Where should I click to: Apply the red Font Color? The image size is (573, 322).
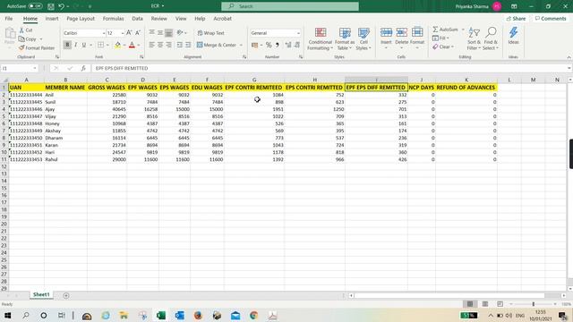pos(132,45)
